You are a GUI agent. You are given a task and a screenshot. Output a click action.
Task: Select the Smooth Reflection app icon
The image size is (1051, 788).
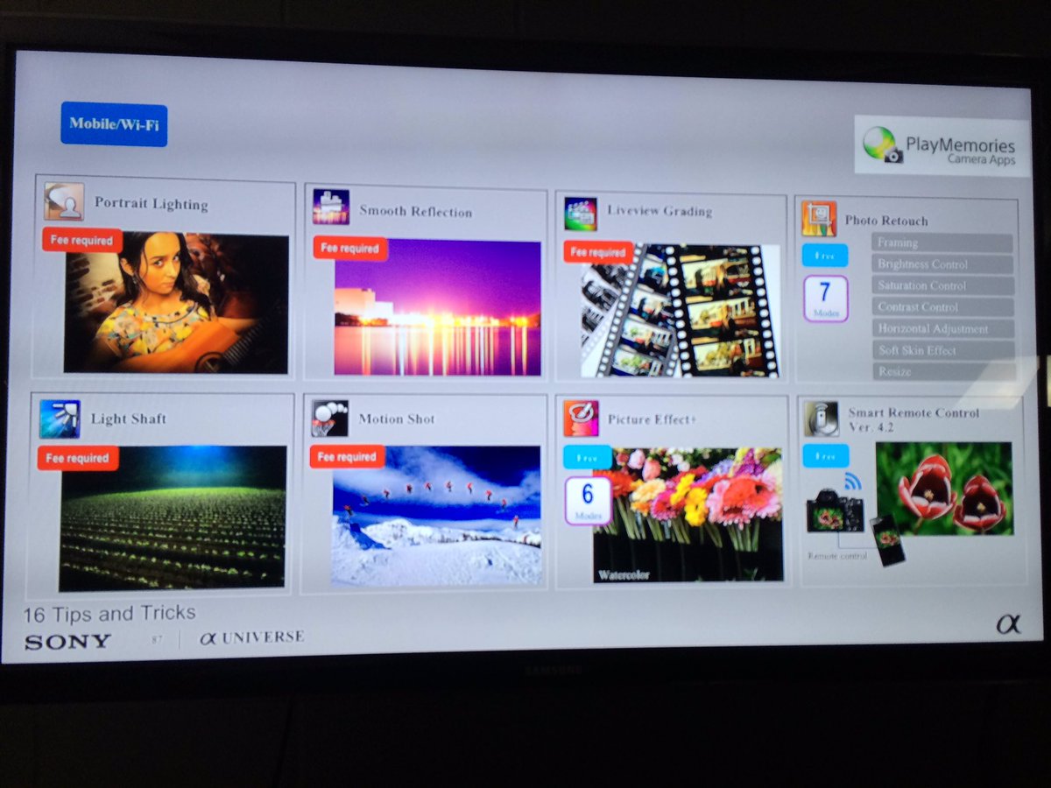point(331,208)
